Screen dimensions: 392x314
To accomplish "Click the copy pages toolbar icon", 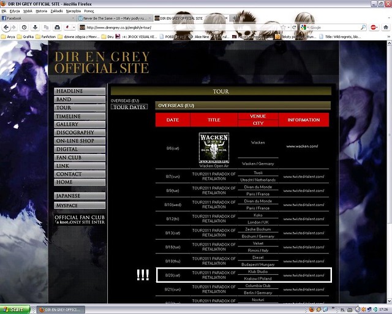I will point(47,28).
